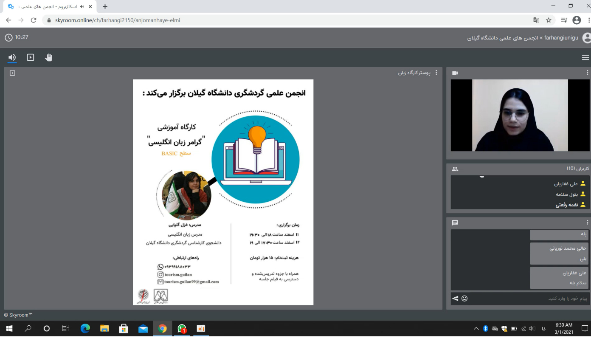
Task: Click the presentation panel icon at top-left
Action: [12, 73]
